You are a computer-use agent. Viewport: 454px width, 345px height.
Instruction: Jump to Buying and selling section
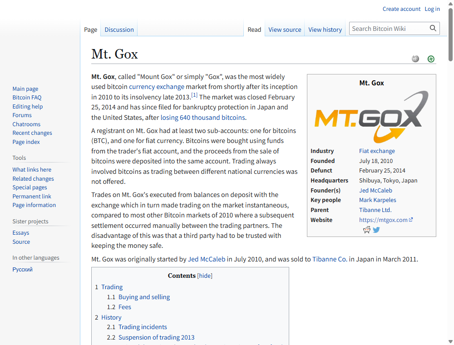point(144,297)
